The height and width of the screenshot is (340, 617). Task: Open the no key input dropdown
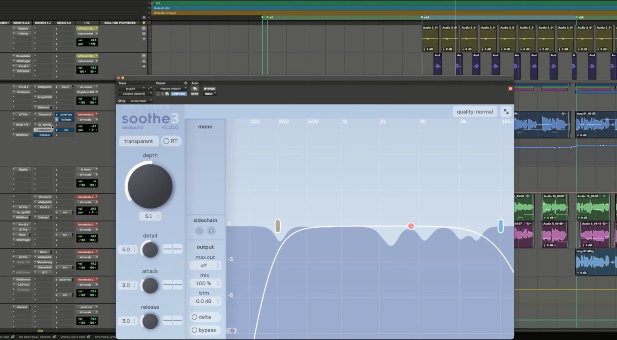pos(138,101)
